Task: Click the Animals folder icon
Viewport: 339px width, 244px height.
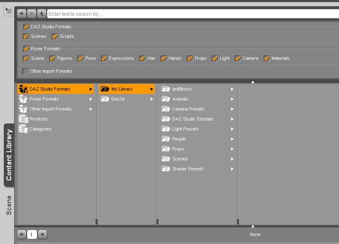Action: click(x=166, y=99)
